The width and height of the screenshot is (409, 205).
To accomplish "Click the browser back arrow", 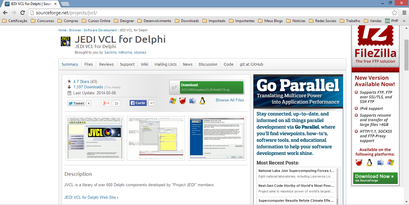I will pos(5,13).
